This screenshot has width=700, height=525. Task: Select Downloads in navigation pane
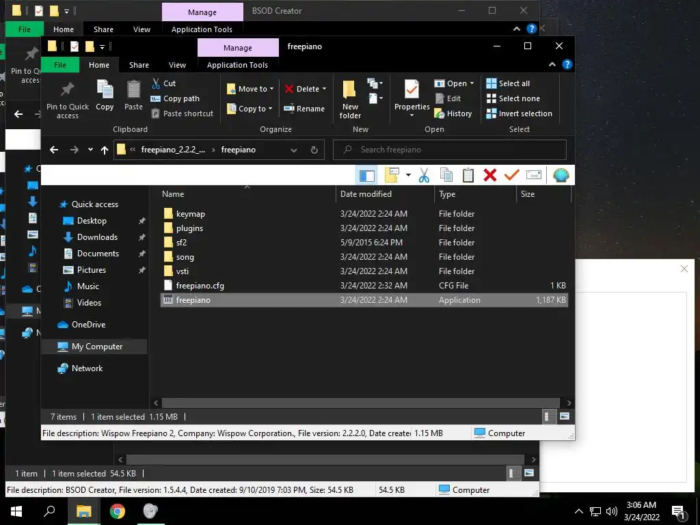(x=97, y=237)
